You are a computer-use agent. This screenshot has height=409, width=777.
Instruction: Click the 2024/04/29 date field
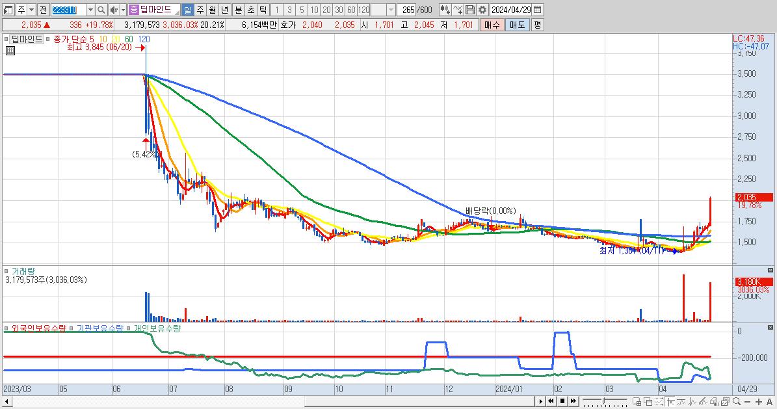[x=511, y=10]
